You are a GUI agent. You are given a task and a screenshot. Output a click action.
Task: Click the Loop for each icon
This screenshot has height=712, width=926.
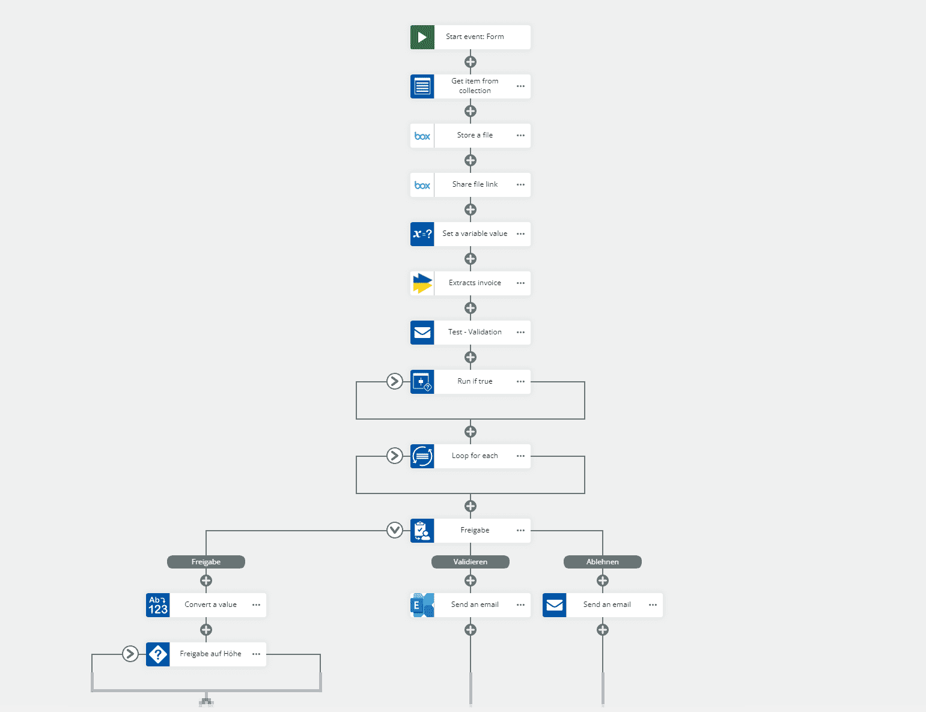[x=422, y=456]
